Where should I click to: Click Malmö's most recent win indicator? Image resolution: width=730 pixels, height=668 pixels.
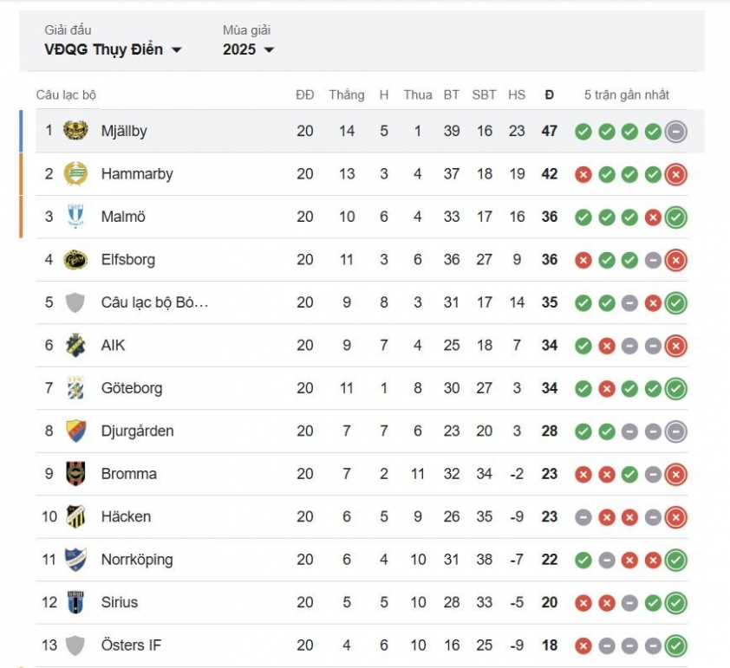676,217
